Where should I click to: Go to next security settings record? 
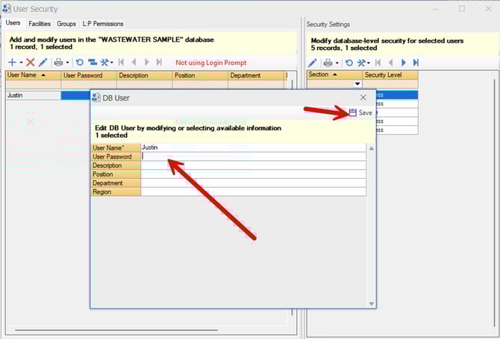[403, 63]
